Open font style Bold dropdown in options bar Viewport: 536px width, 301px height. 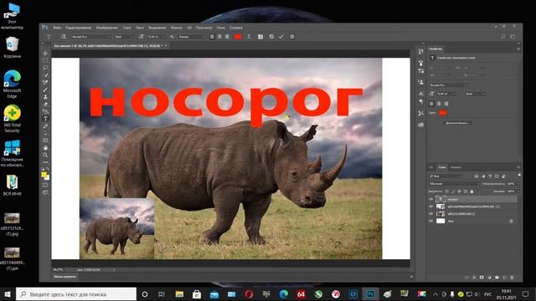pos(125,37)
